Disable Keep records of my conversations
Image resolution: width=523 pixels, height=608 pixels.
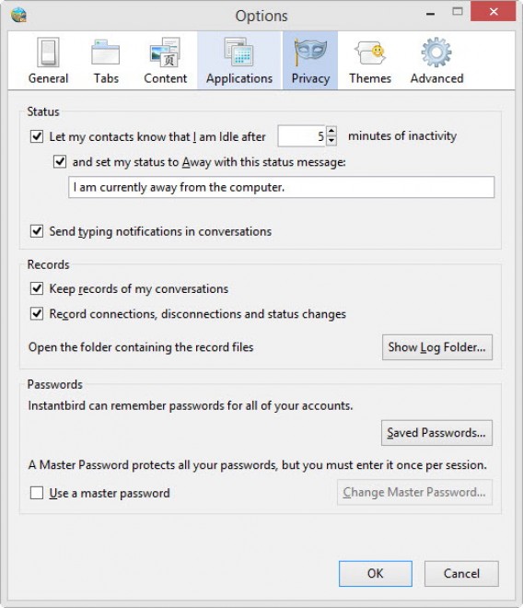point(37,288)
